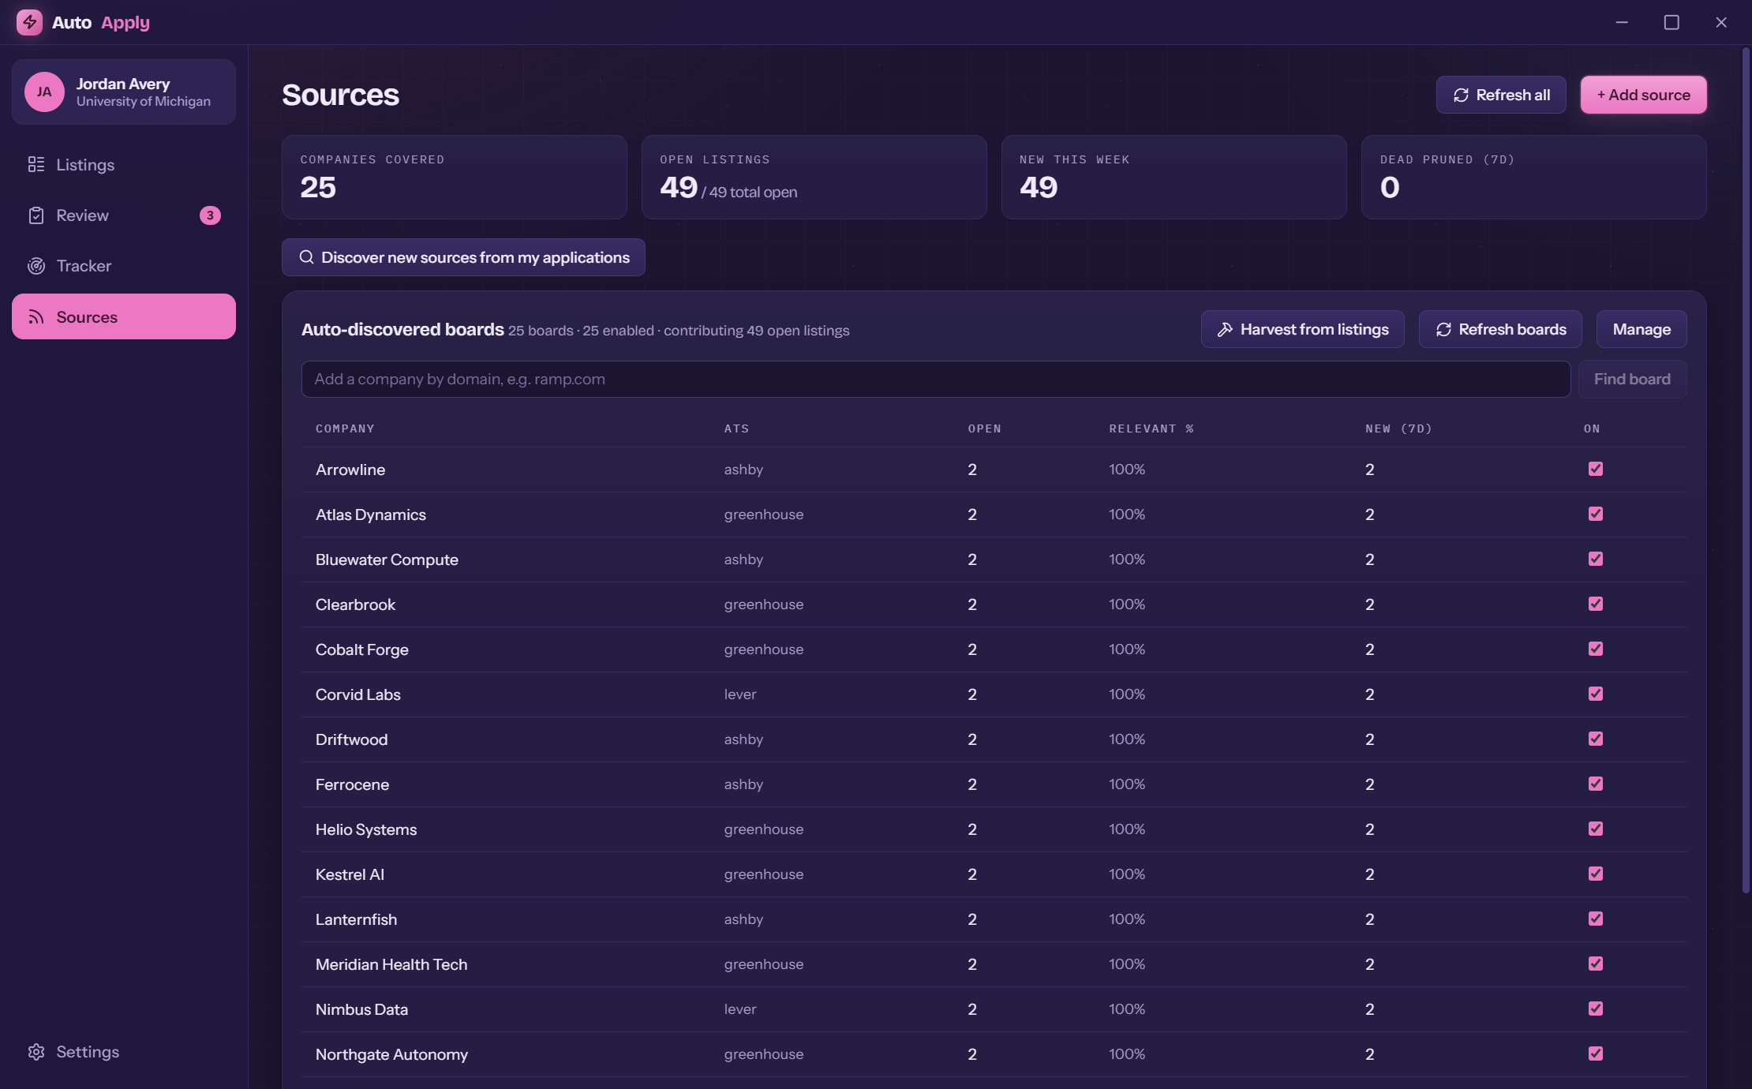Click the Dead Pruned (7D) stat card
1752x1089 pixels.
[x=1534, y=177]
